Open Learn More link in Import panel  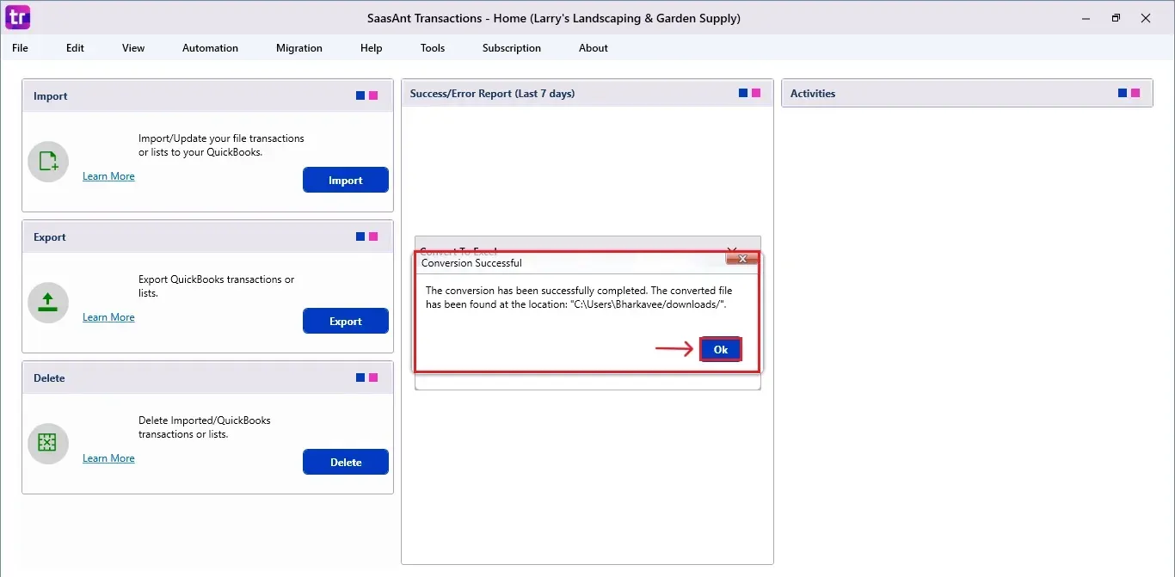click(108, 176)
